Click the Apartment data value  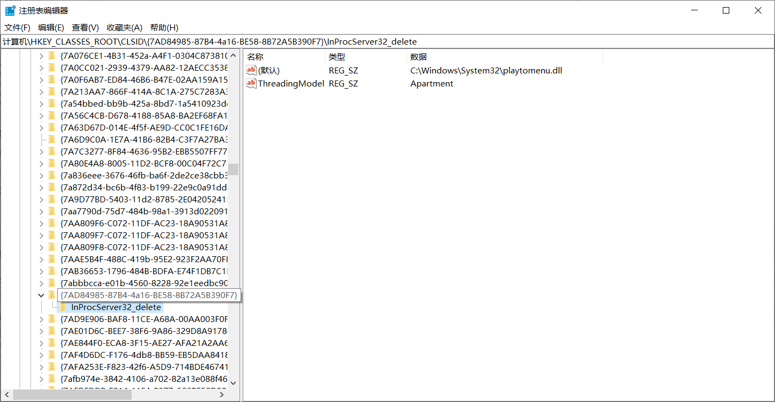pyautogui.click(x=432, y=83)
